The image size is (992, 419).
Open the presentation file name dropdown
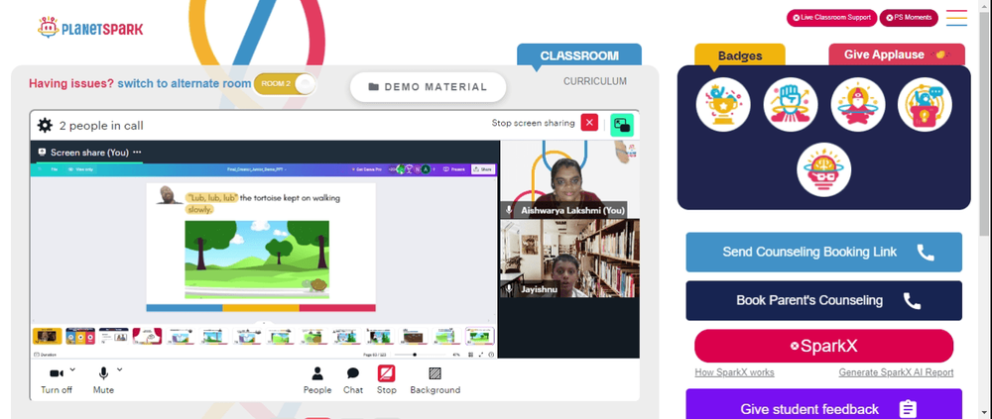pos(258,169)
